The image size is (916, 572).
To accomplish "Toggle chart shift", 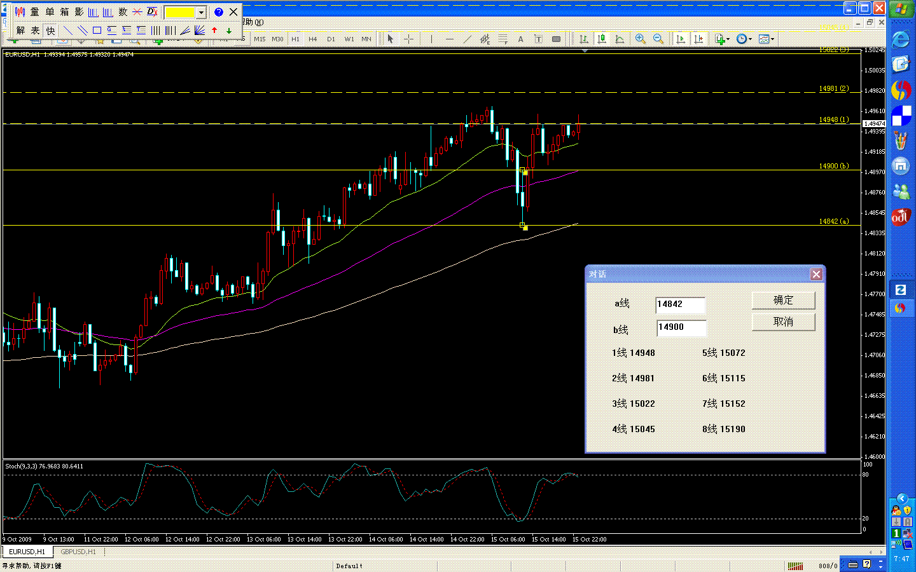I will tap(698, 39).
